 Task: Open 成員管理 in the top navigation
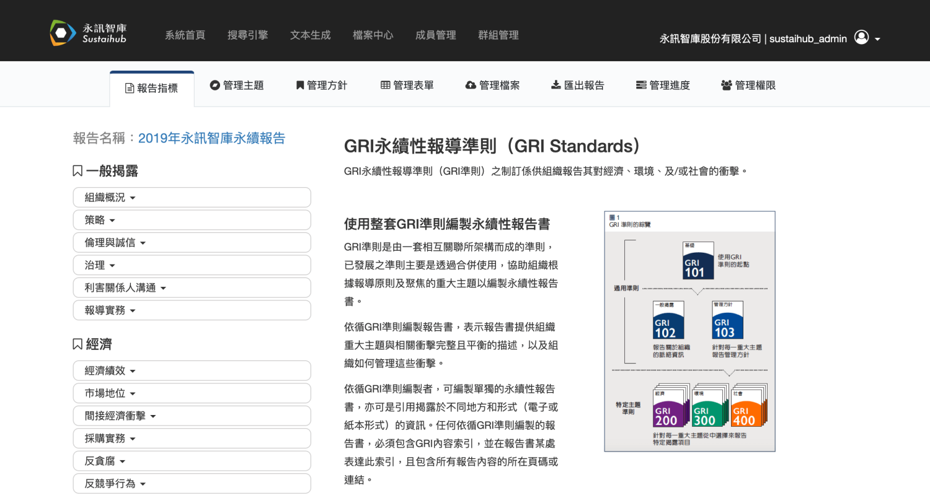[x=435, y=35]
